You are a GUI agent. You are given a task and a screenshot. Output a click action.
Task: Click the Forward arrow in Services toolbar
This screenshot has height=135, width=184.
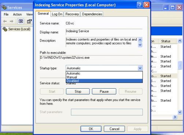[x=11, y=22]
